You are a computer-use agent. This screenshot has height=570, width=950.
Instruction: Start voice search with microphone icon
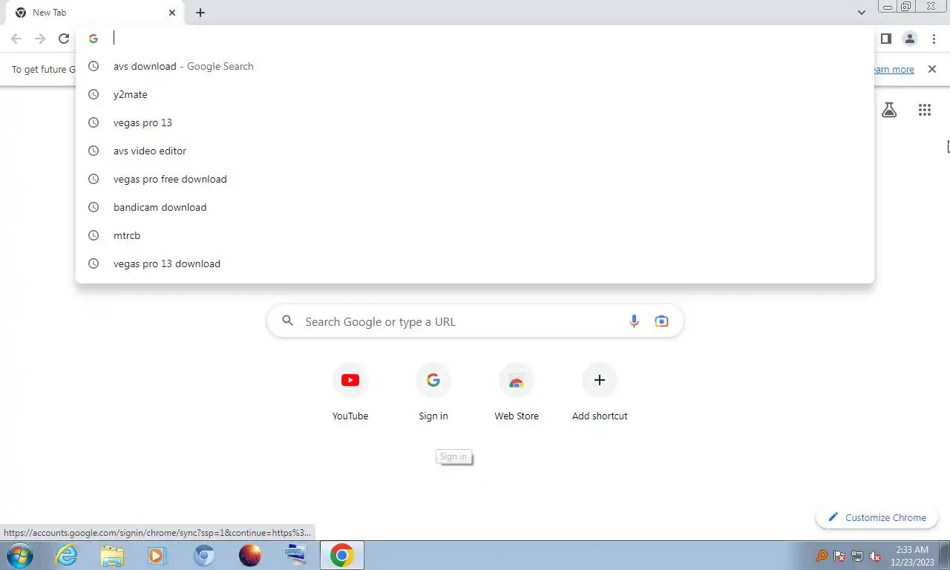coord(634,321)
